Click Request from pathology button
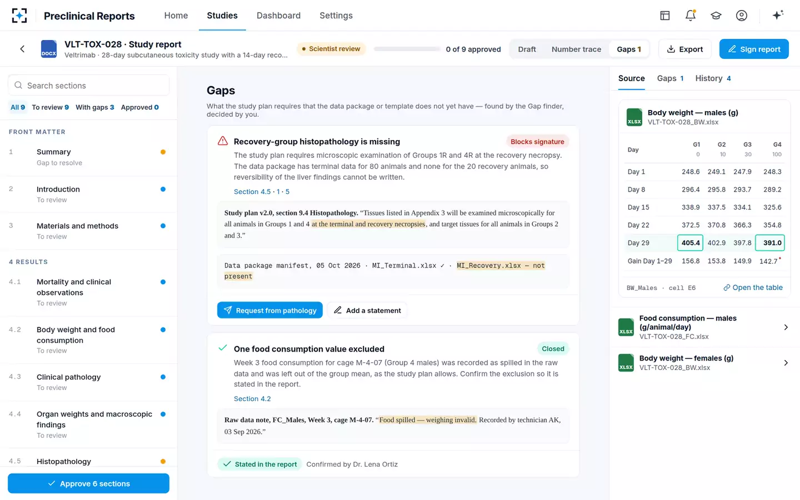Screen dimensions: 800x500 [270, 310]
